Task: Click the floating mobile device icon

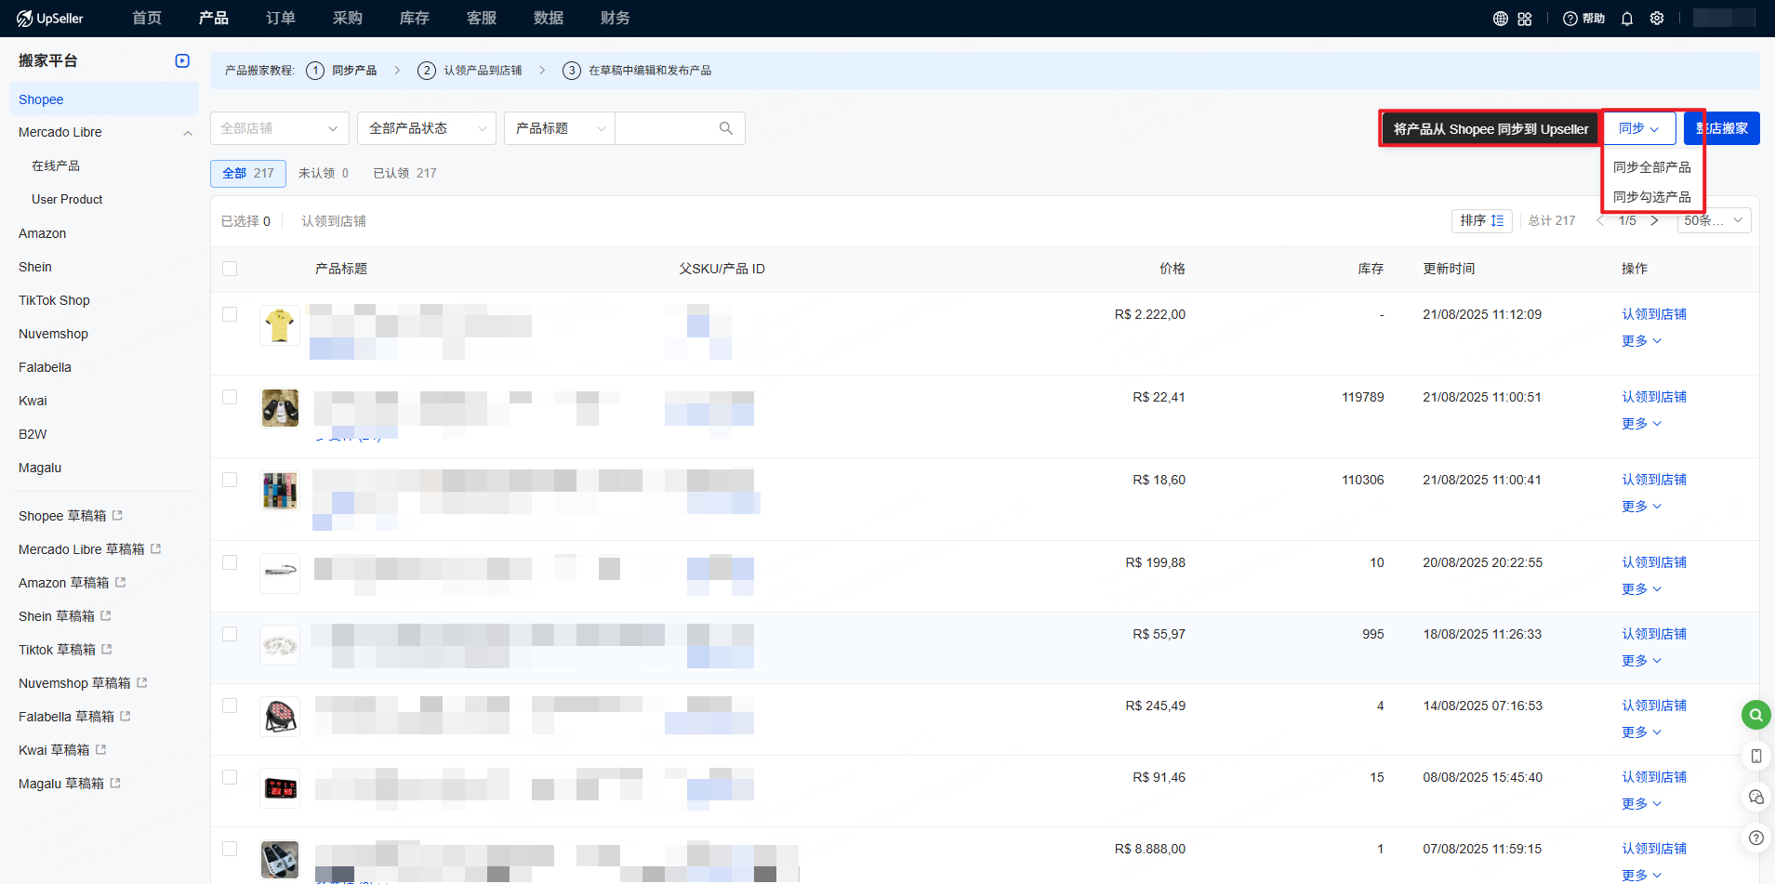Action: tap(1755, 756)
